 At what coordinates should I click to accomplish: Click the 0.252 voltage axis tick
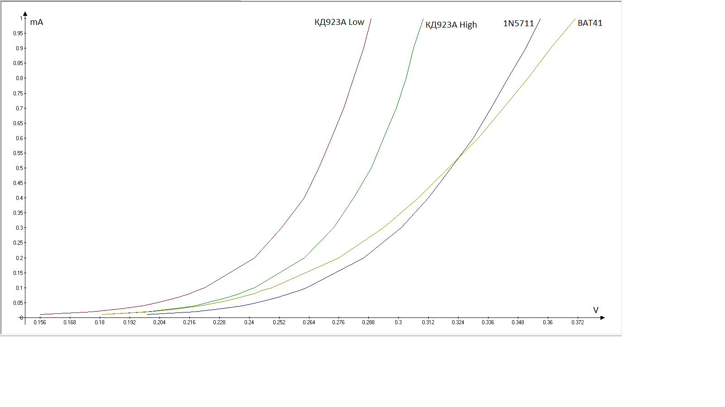tap(279, 322)
